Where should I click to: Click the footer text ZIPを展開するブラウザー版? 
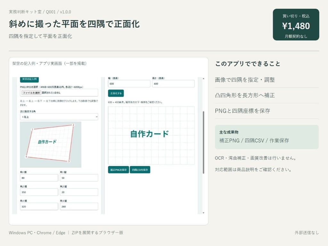point(97,233)
